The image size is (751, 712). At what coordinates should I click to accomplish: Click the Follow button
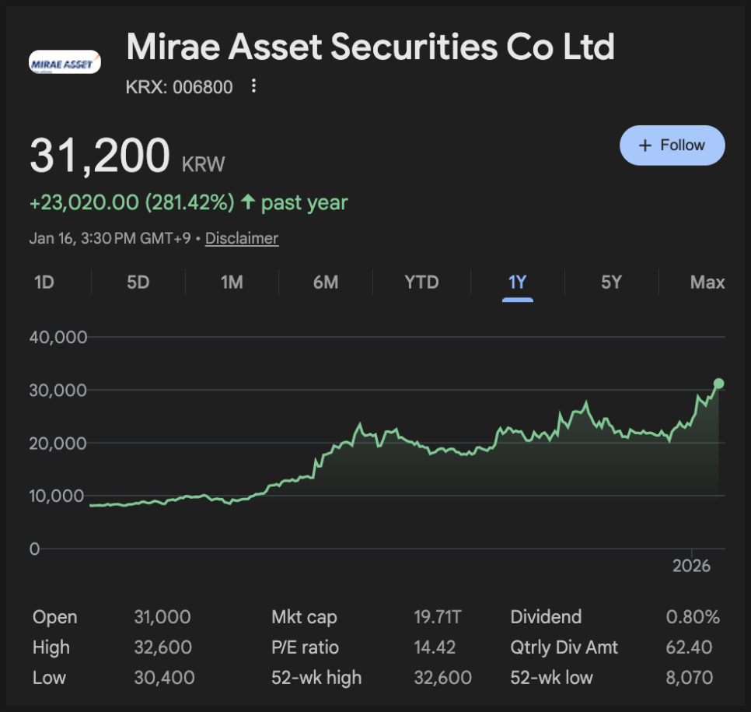pos(672,146)
